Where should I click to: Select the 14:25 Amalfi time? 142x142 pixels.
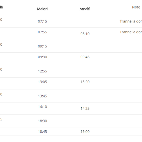(85, 108)
